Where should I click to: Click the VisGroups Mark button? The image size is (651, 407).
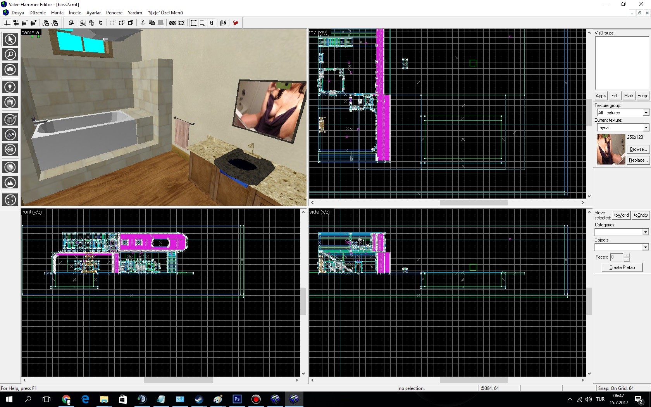click(629, 96)
